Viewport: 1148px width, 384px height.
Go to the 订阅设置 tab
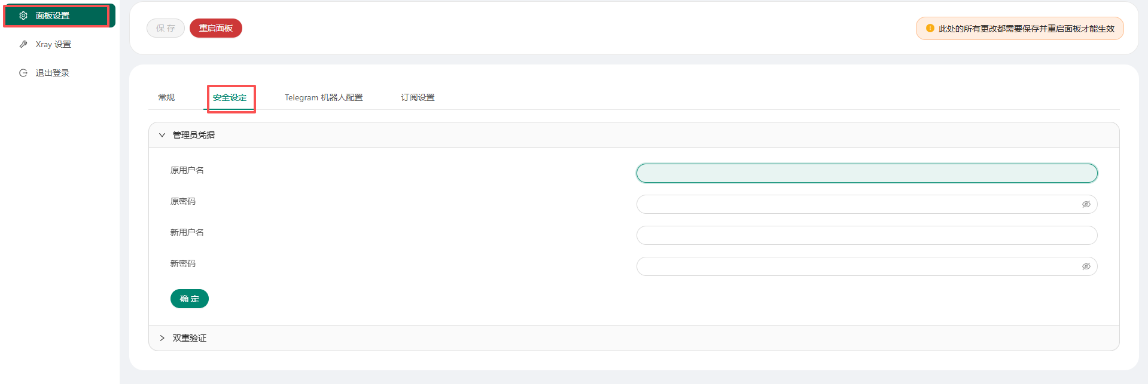[418, 97]
